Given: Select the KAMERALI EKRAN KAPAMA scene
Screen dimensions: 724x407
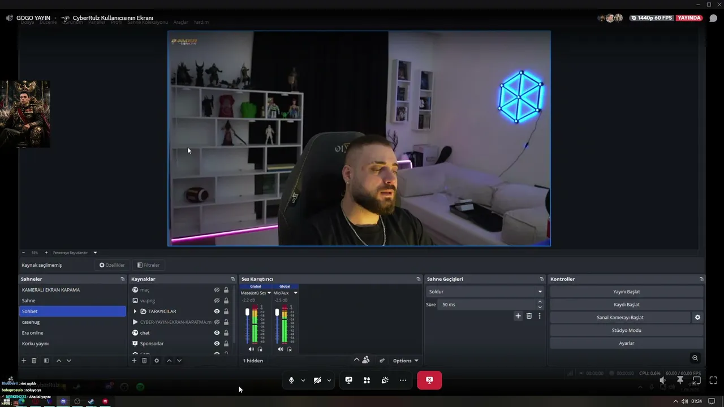Looking at the screenshot, I should pyautogui.click(x=72, y=290).
